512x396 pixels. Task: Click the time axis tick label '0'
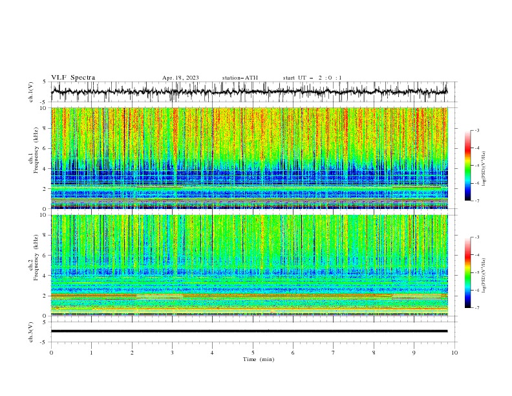(x=51, y=353)
